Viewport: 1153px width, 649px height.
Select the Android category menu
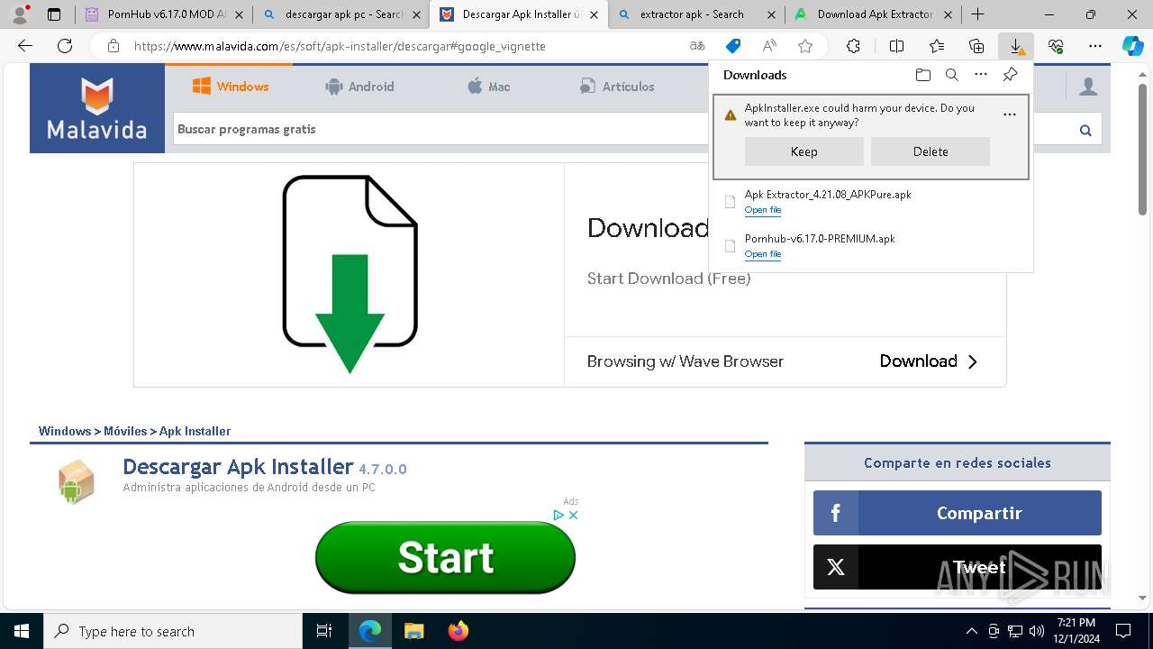(x=359, y=87)
